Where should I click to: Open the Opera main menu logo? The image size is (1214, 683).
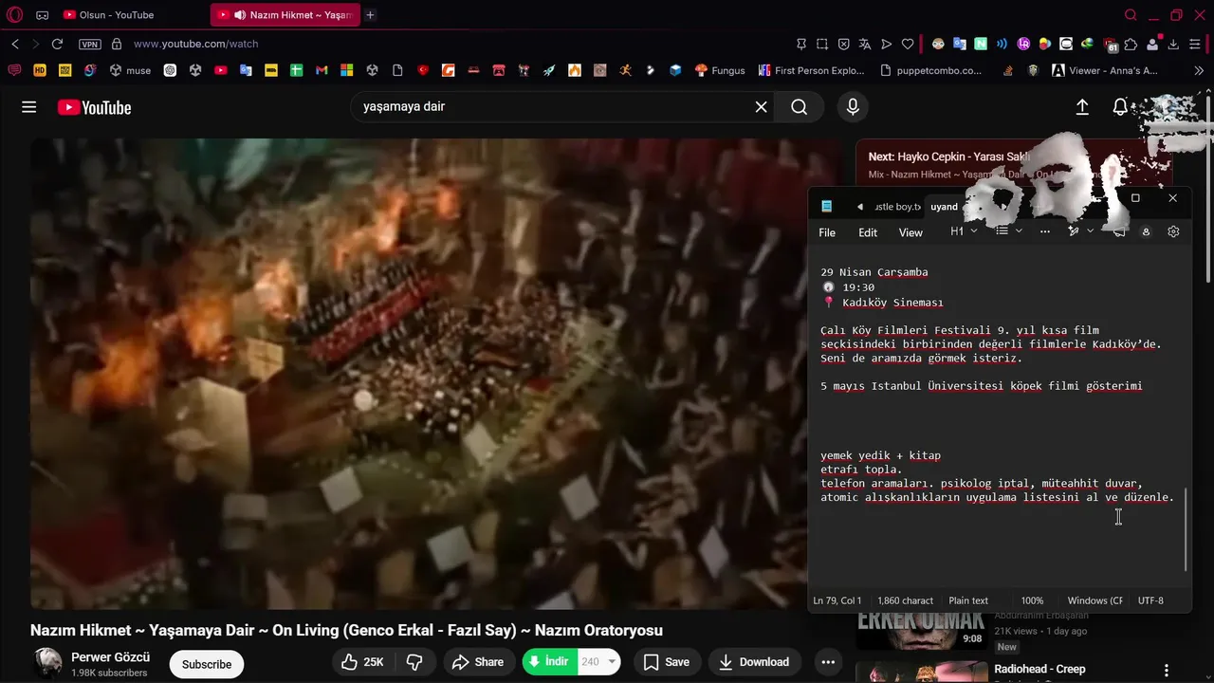click(x=14, y=14)
